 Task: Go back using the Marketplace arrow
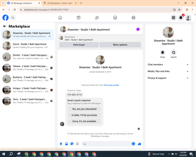(5, 26)
